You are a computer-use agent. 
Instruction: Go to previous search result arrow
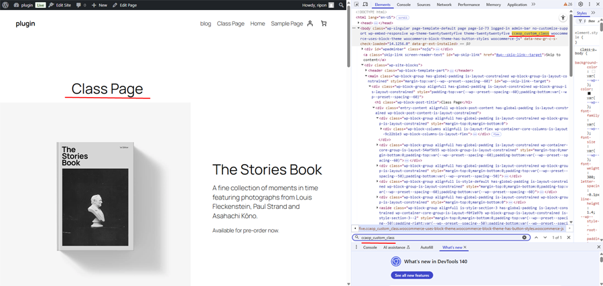pyautogui.click(x=536, y=238)
